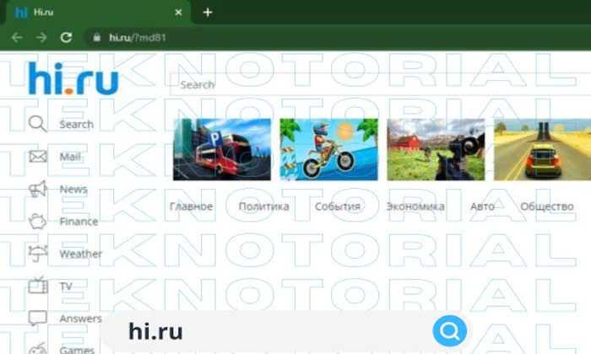Select the Общество news tab
591x354 pixels.
[x=547, y=206]
